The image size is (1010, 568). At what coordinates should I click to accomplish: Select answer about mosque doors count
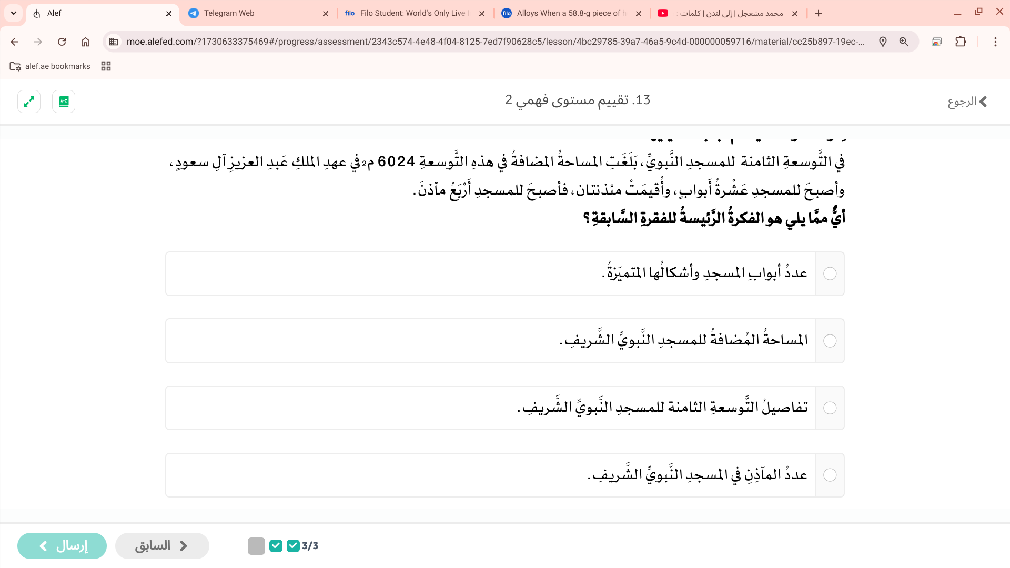(830, 273)
